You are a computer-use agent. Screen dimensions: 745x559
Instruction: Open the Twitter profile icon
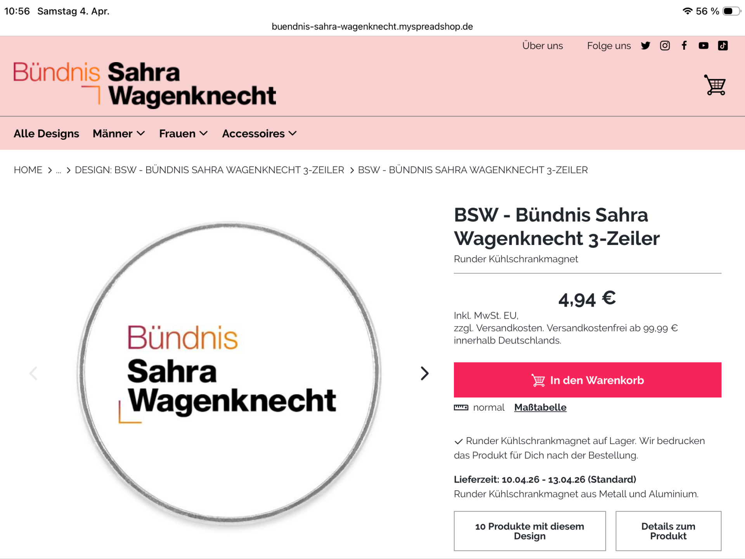tap(646, 46)
